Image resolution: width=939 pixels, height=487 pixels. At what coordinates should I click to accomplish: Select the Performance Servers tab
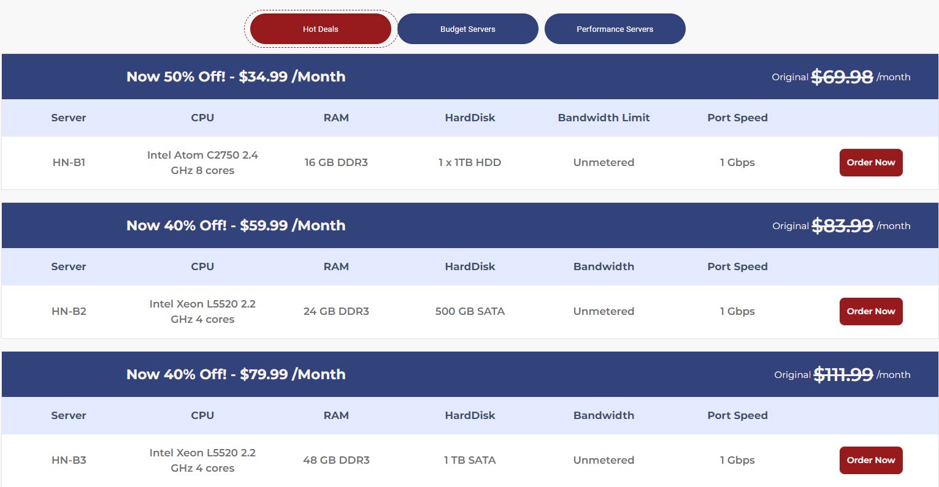(615, 29)
